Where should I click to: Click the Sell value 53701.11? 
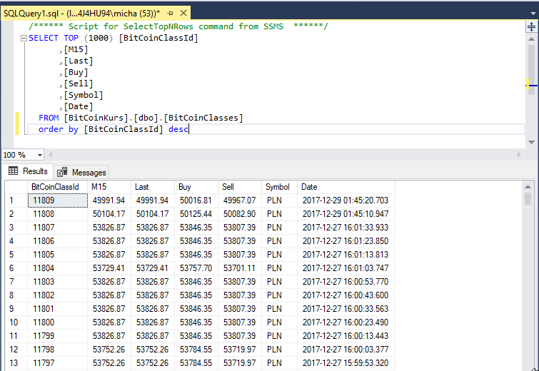point(240,268)
